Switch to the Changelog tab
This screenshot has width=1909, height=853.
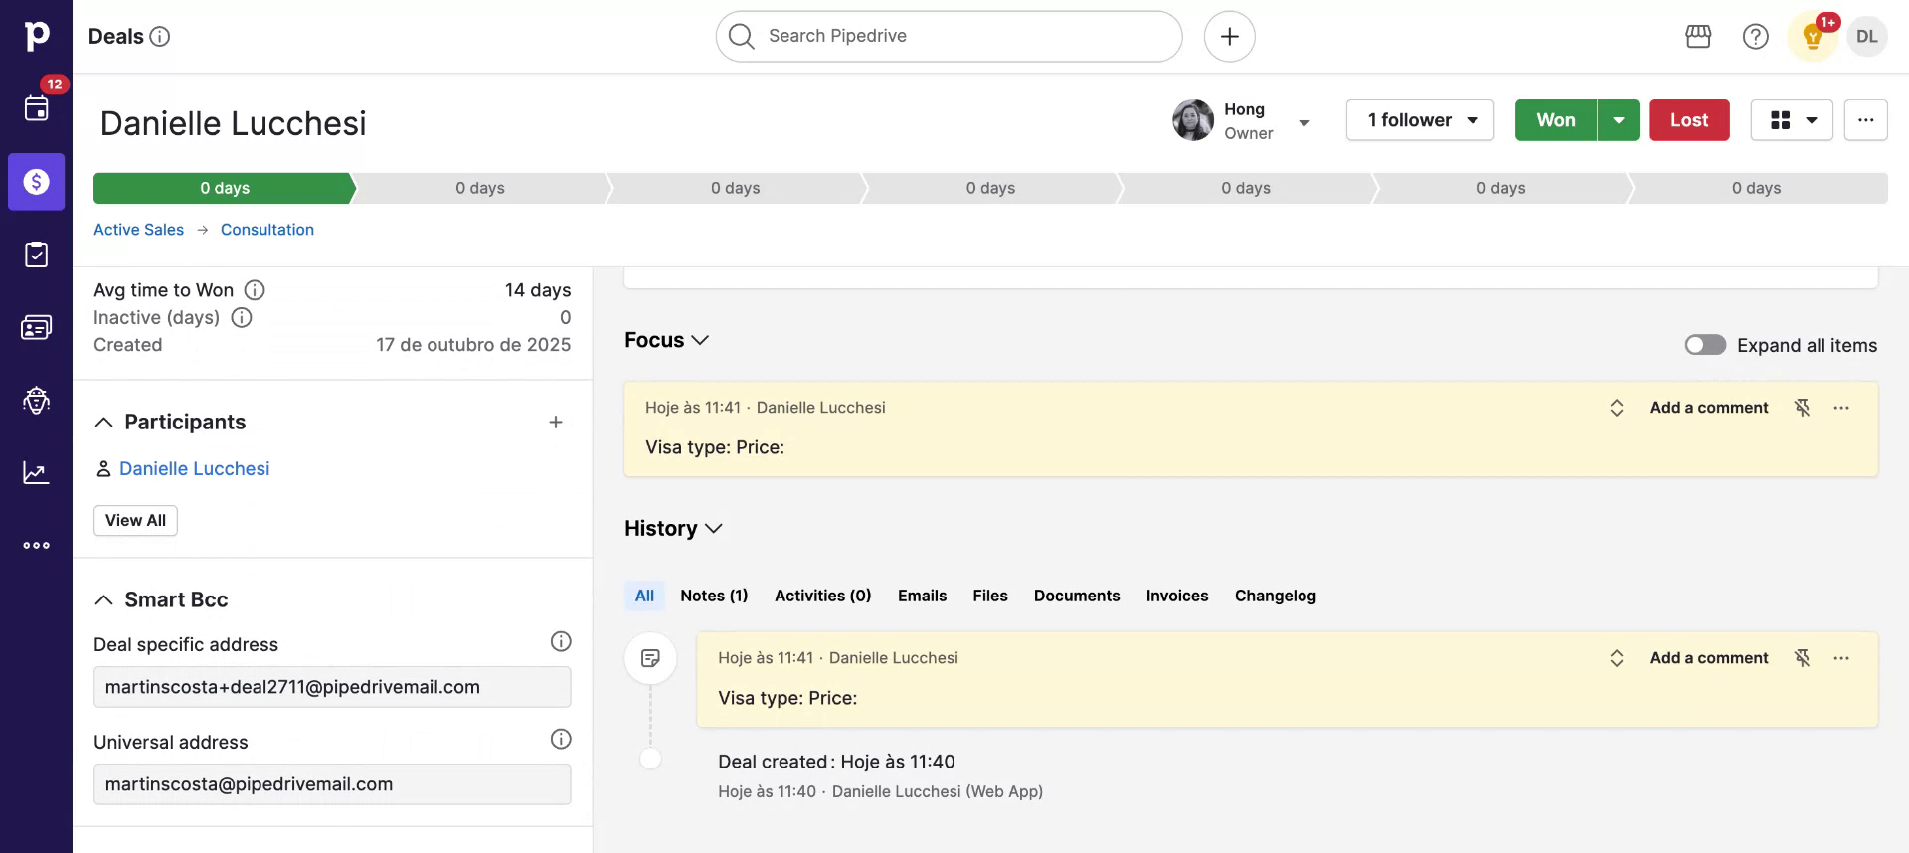coord(1276,596)
